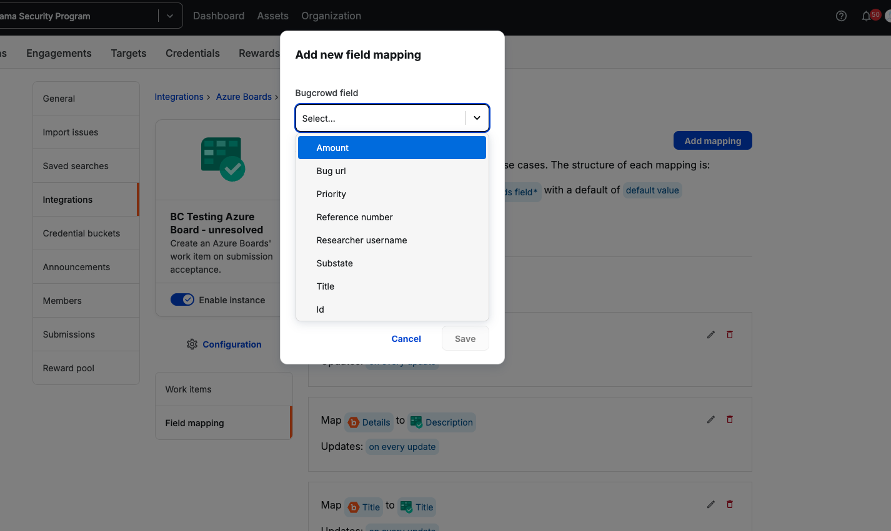Open Saved searches in the sidebar
This screenshot has width=891, height=531.
(76, 166)
